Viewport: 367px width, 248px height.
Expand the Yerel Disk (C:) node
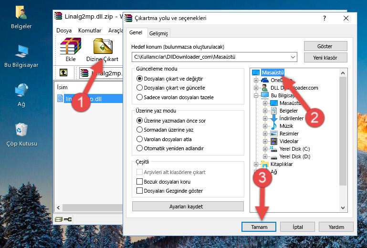coord(265,149)
